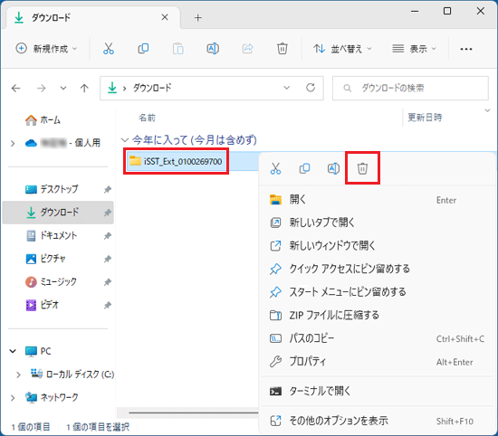Select 開く in context menu
This screenshot has height=436, width=498.
pyautogui.click(x=378, y=200)
